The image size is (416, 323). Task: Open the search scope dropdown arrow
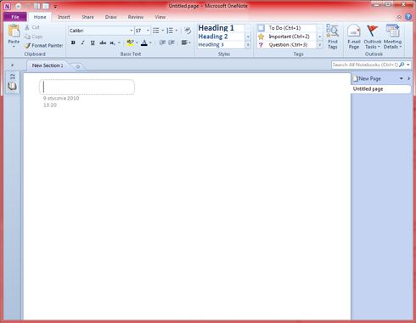[x=408, y=65]
